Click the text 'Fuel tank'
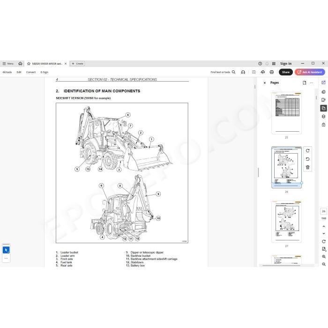This screenshot has height=328, width=328. click(66, 262)
